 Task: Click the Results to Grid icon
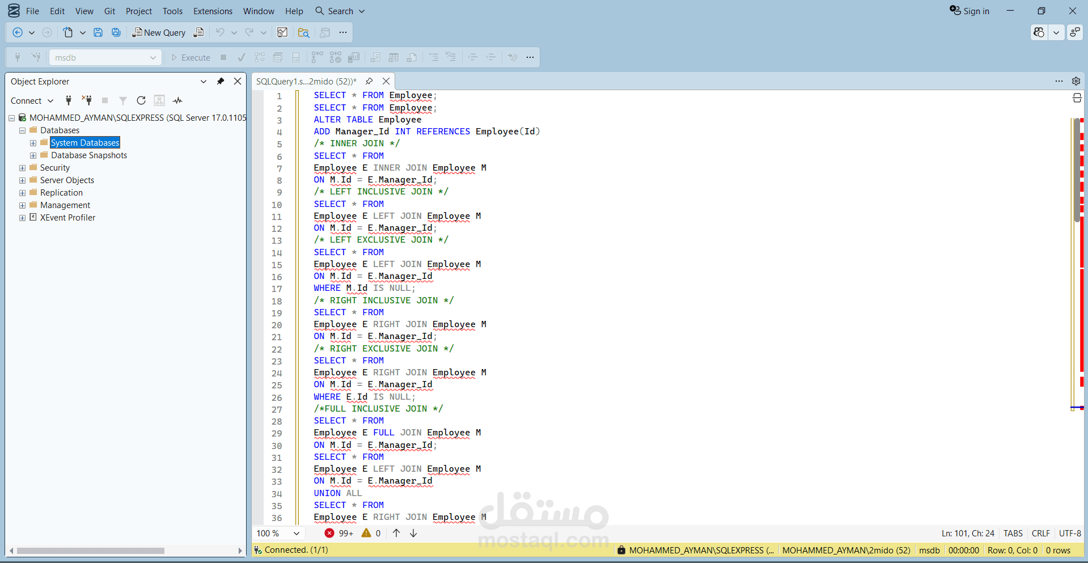pyautogui.click(x=393, y=57)
